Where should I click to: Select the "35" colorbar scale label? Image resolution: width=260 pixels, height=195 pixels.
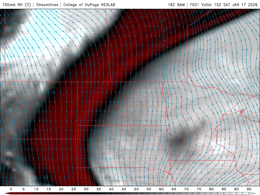(x=99, y=189)
